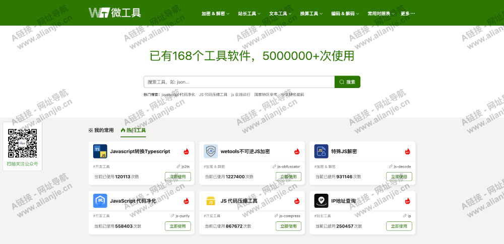Switch to the 热门工具 tab
This screenshot has height=244, width=504.
pyautogui.click(x=134, y=130)
